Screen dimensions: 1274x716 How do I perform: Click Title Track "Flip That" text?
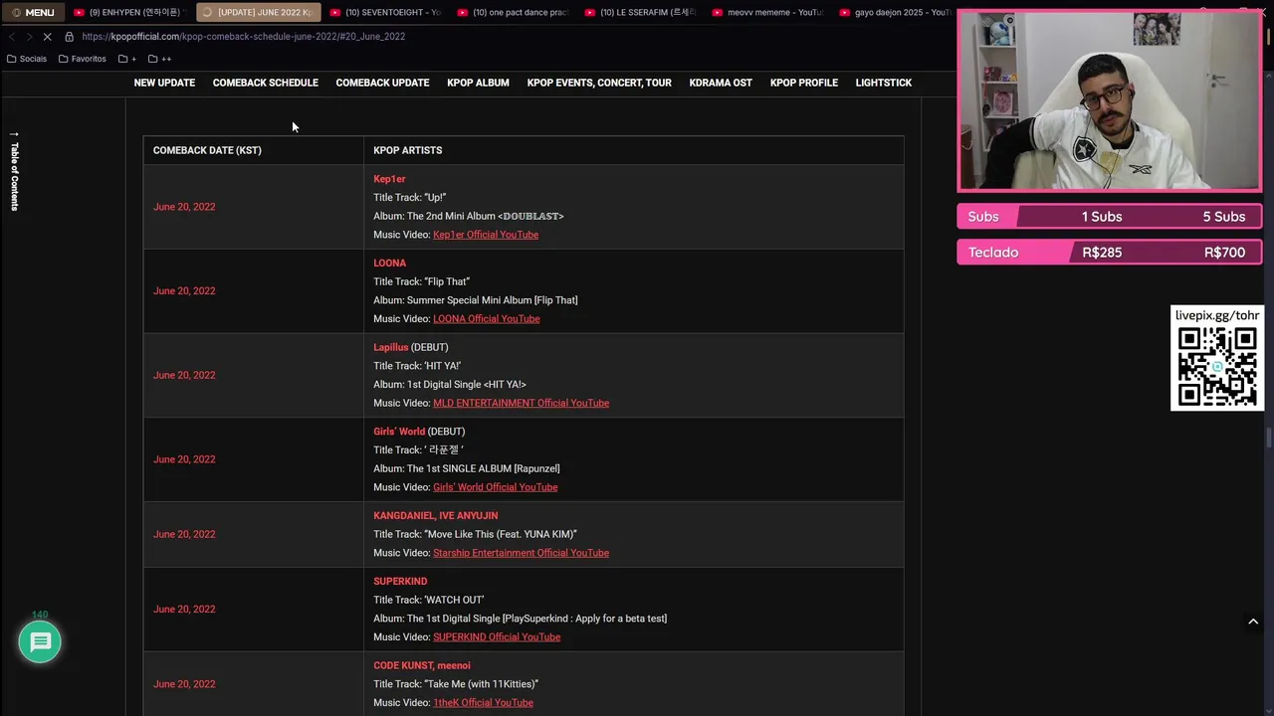[x=421, y=281]
